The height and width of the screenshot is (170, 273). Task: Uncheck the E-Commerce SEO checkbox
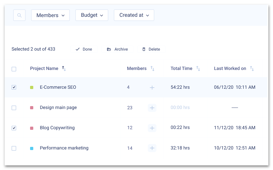(14, 87)
